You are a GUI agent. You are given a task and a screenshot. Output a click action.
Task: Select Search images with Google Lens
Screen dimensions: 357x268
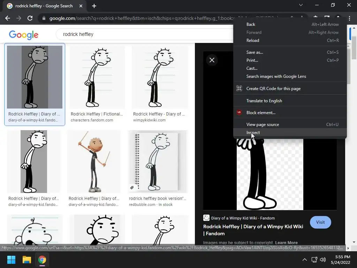point(290,76)
